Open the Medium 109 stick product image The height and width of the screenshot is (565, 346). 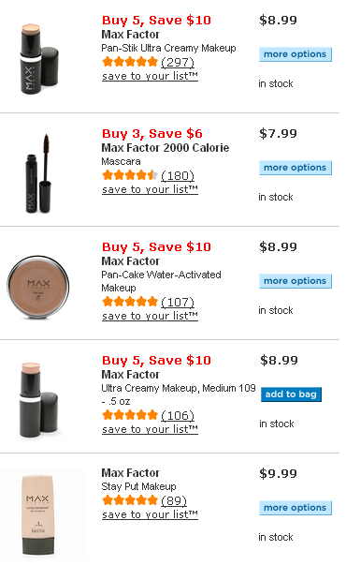click(38, 400)
